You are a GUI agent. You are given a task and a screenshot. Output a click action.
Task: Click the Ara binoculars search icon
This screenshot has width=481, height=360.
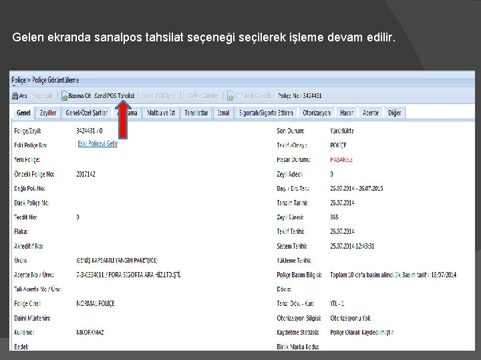coord(15,96)
